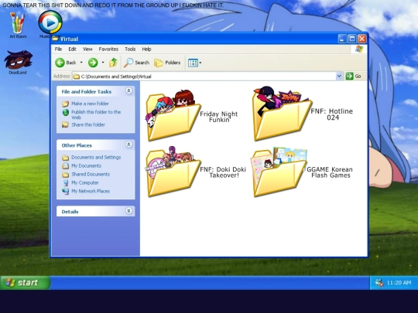Open the View menu
The height and width of the screenshot is (313, 418).
(87, 49)
